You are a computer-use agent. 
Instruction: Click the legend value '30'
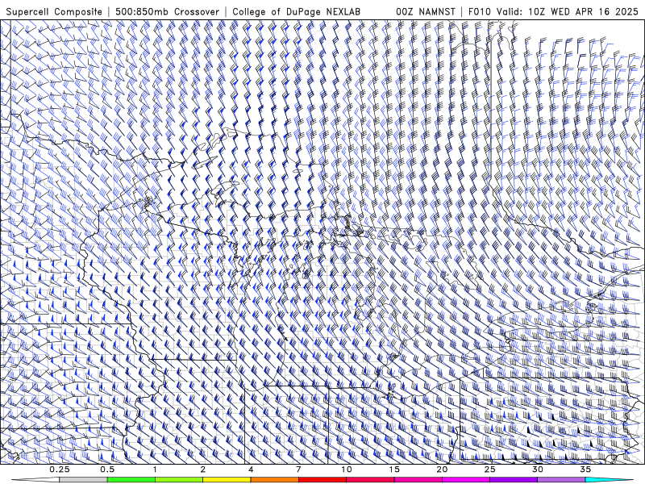coord(537,469)
